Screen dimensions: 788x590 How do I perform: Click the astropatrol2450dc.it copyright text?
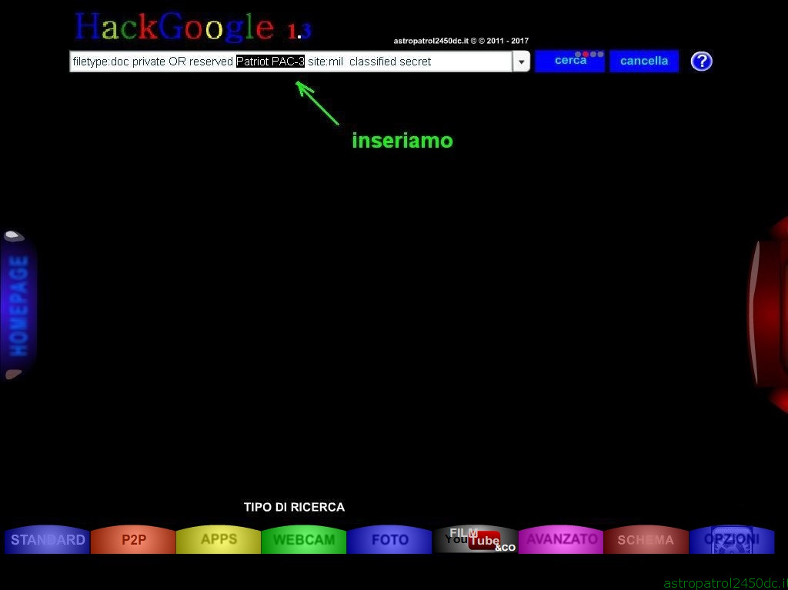point(461,41)
